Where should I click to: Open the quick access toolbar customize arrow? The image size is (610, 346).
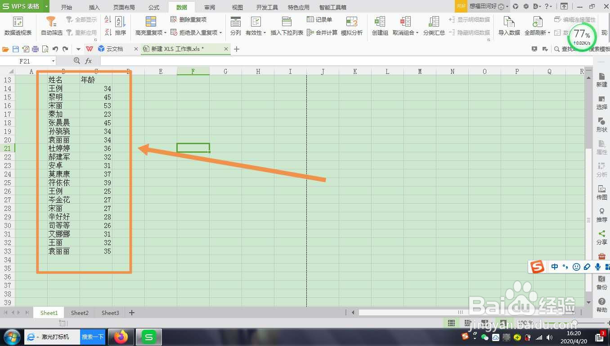(x=78, y=49)
